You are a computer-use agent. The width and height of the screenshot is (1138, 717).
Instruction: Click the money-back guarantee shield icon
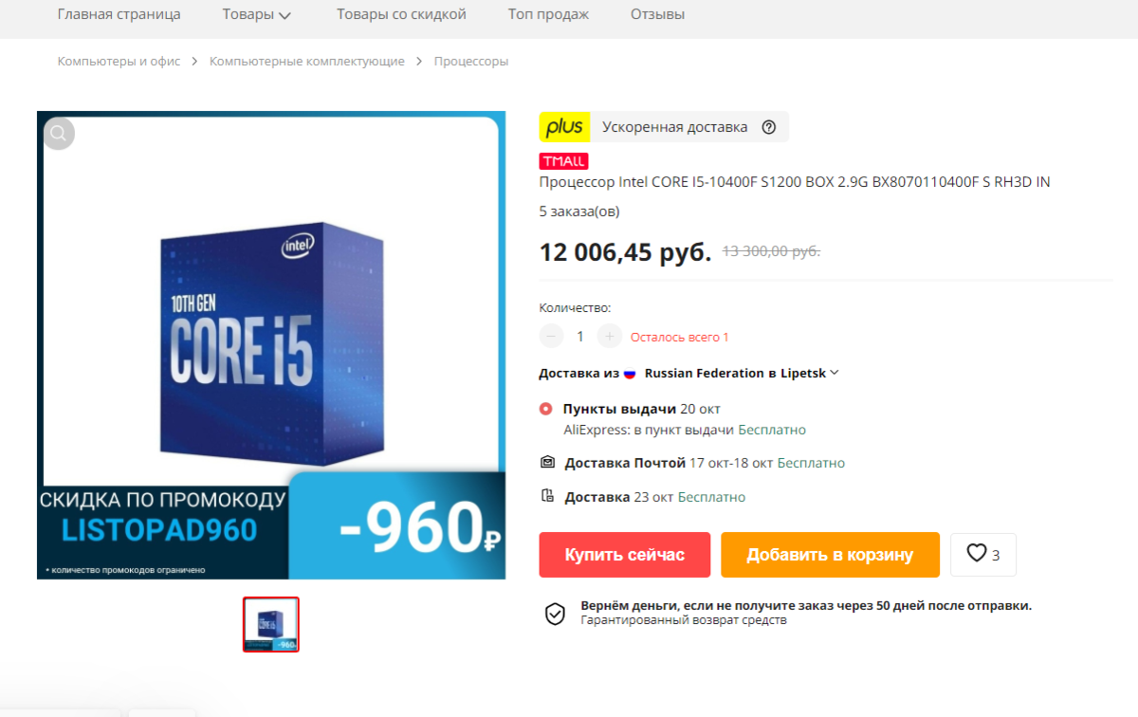click(x=555, y=613)
